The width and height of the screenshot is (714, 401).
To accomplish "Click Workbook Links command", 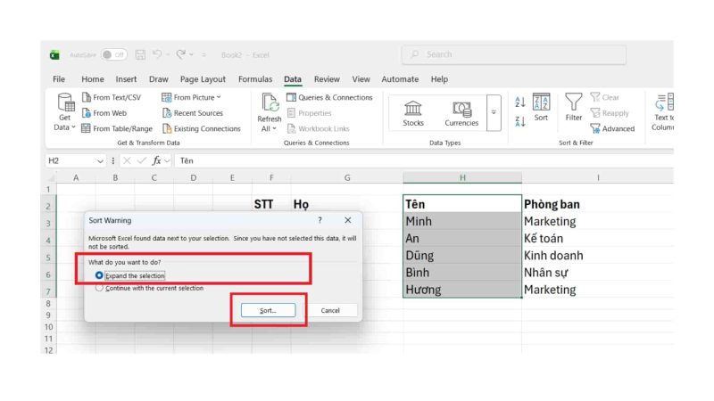I will pos(319,128).
